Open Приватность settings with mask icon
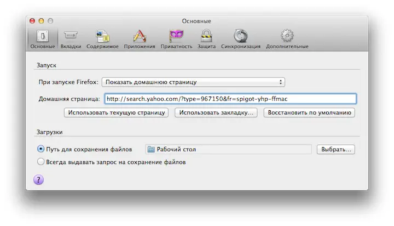The height and width of the screenshot is (226, 394). (176, 38)
